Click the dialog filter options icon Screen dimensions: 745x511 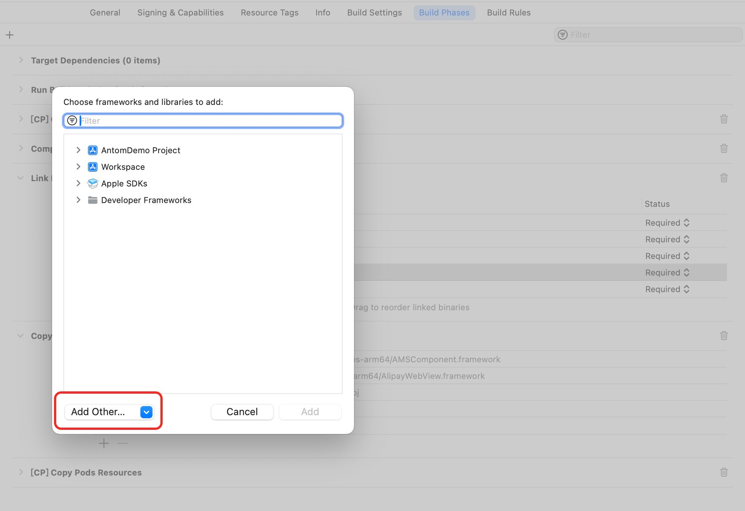pos(72,120)
